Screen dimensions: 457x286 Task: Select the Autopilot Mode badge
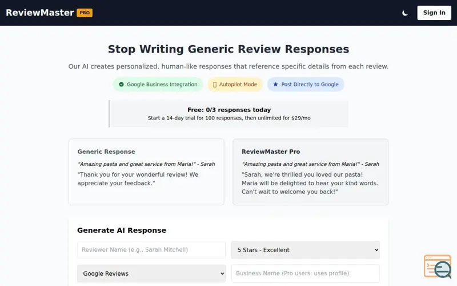[235, 84]
